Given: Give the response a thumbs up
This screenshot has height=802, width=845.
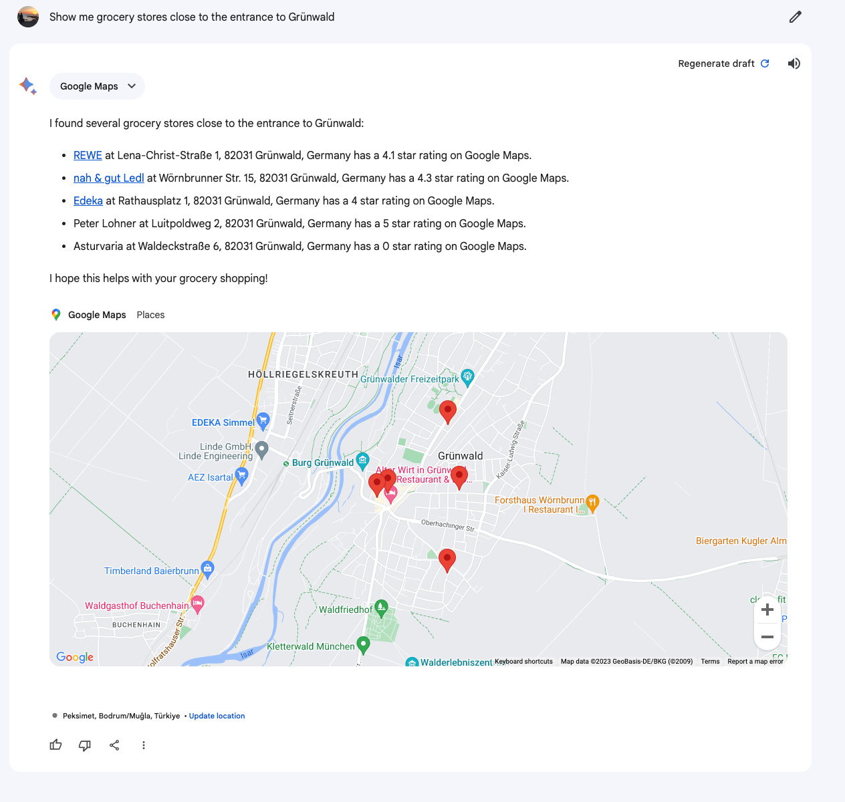Looking at the screenshot, I should pyautogui.click(x=55, y=745).
